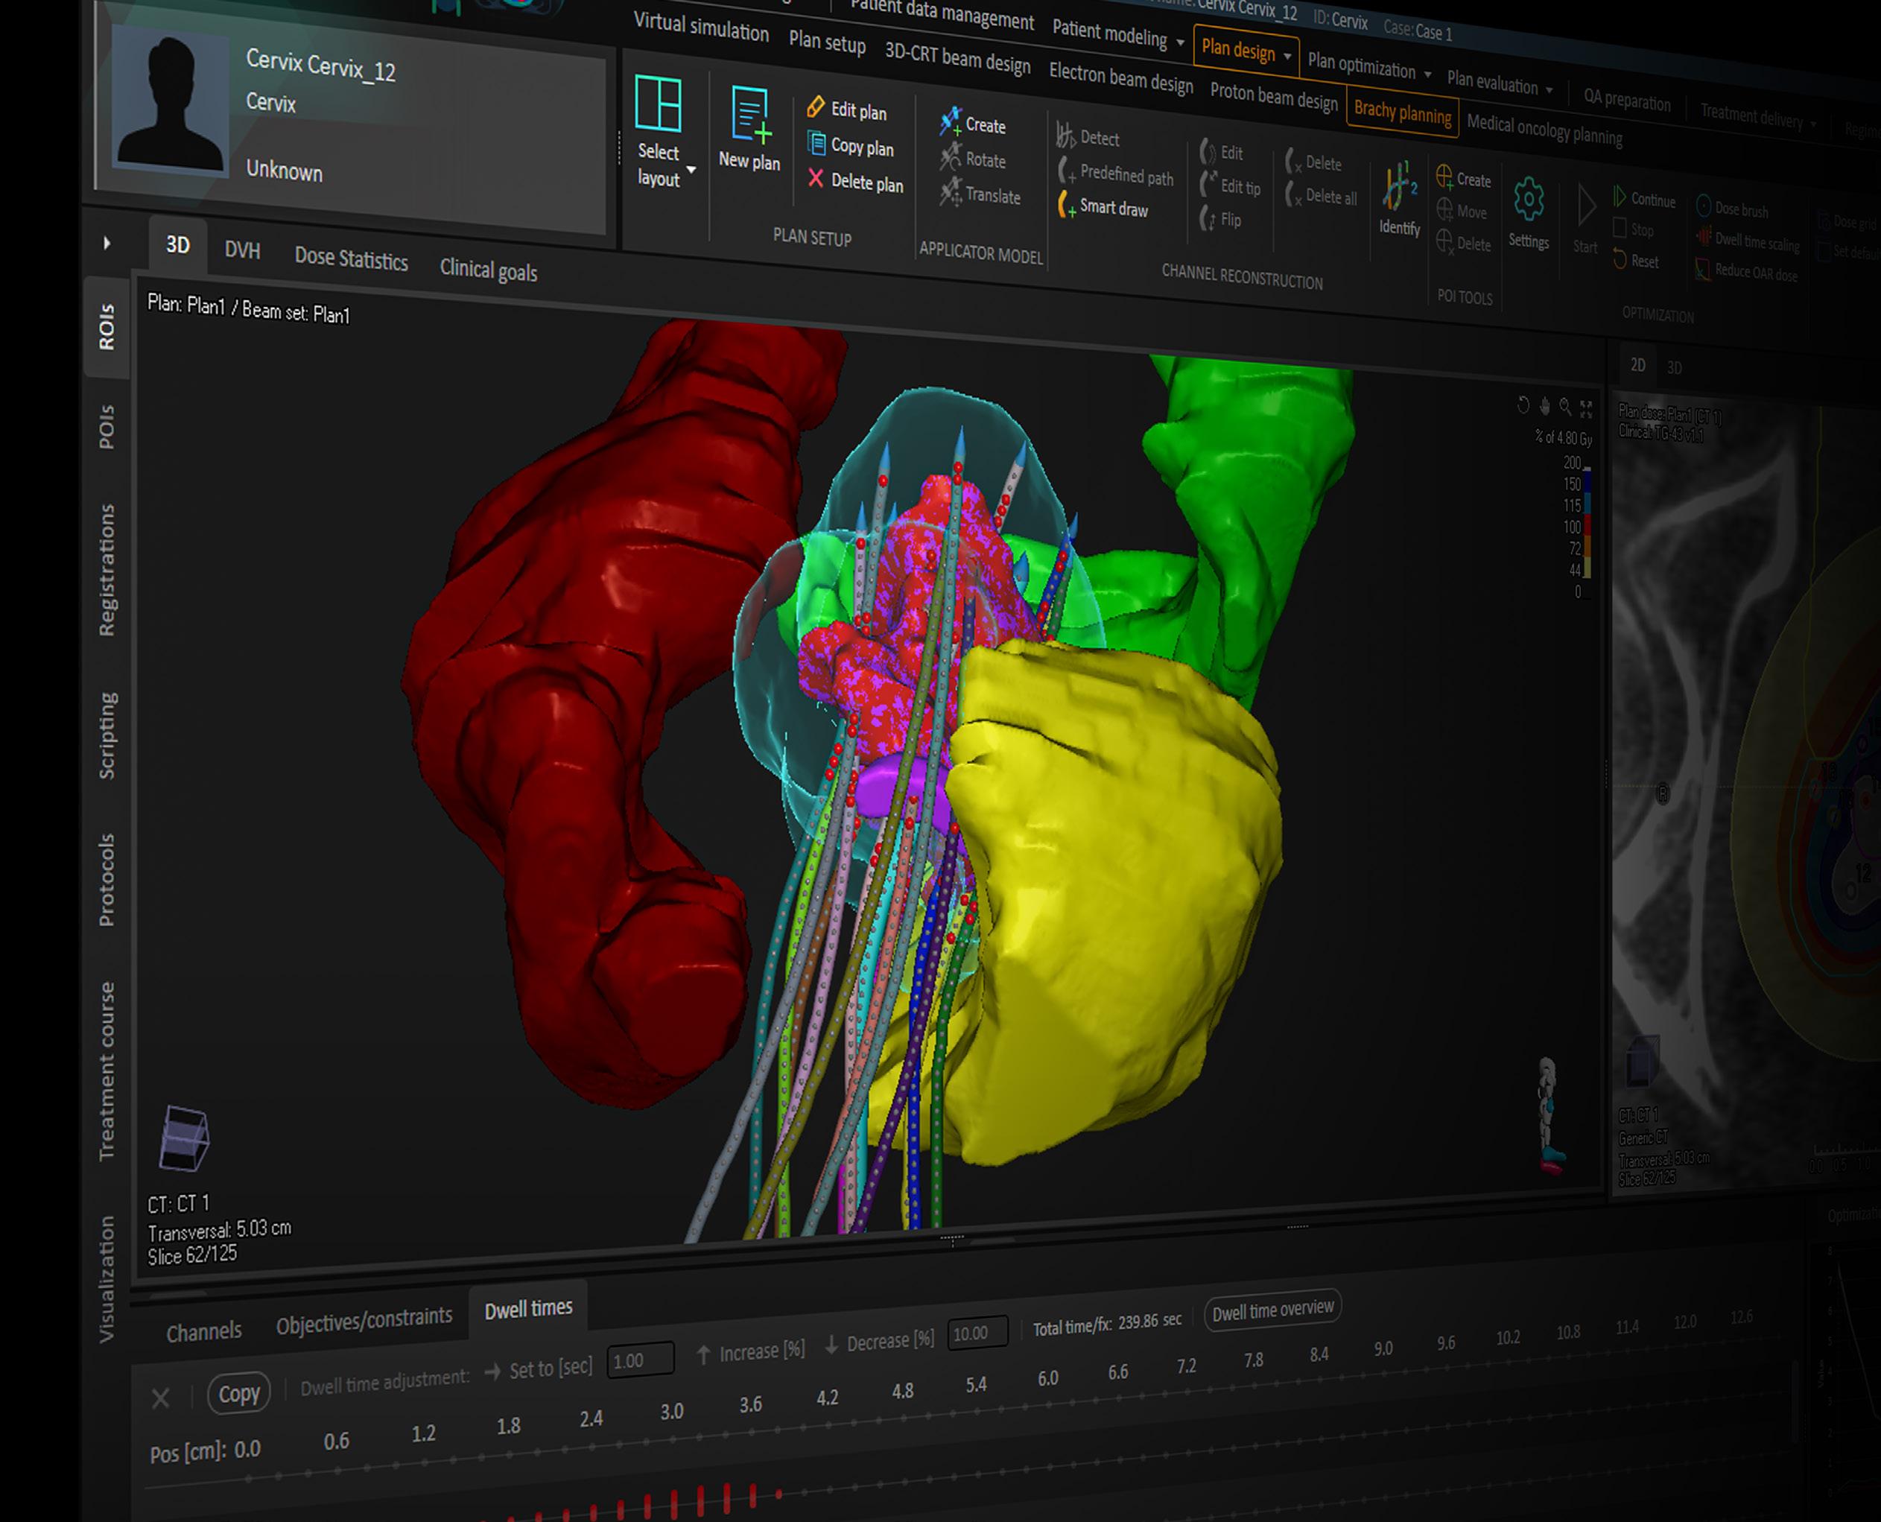Open the Select layout icon
The width and height of the screenshot is (1881, 1522).
click(659, 104)
